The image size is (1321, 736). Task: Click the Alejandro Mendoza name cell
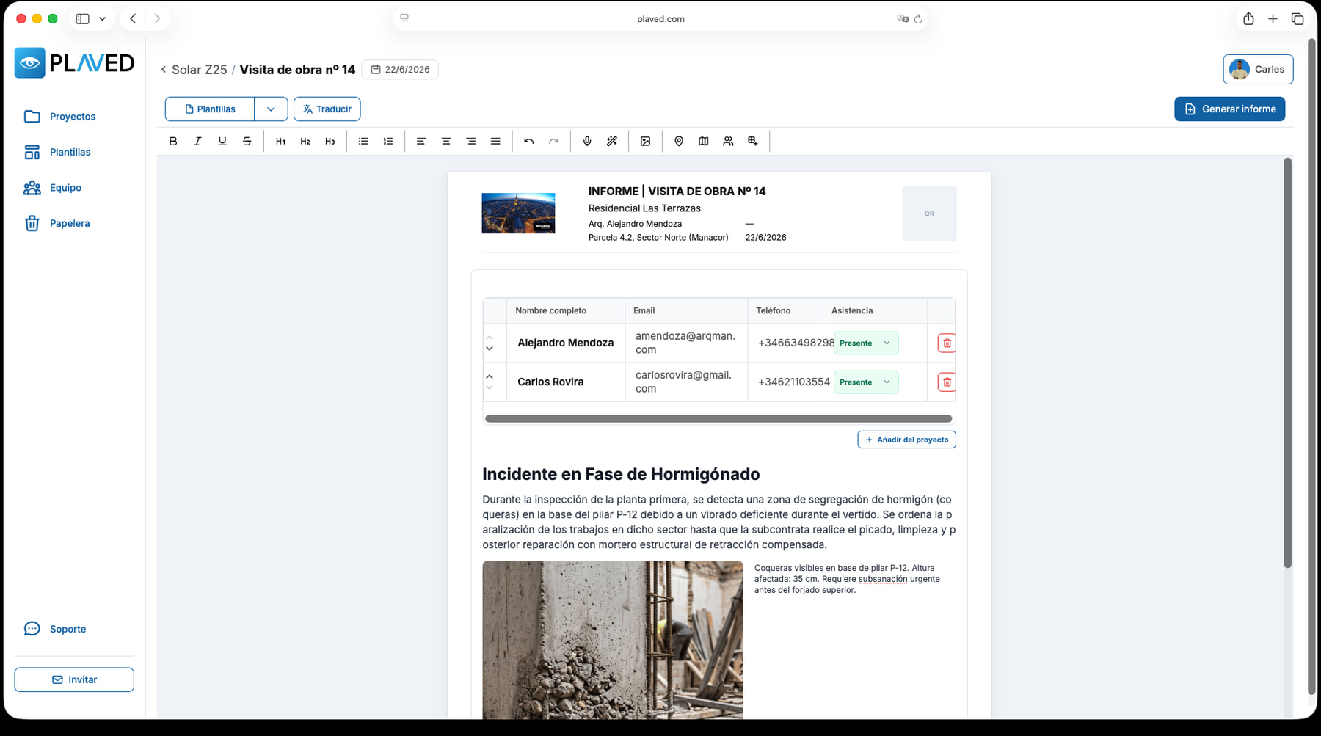click(x=565, y=343)
